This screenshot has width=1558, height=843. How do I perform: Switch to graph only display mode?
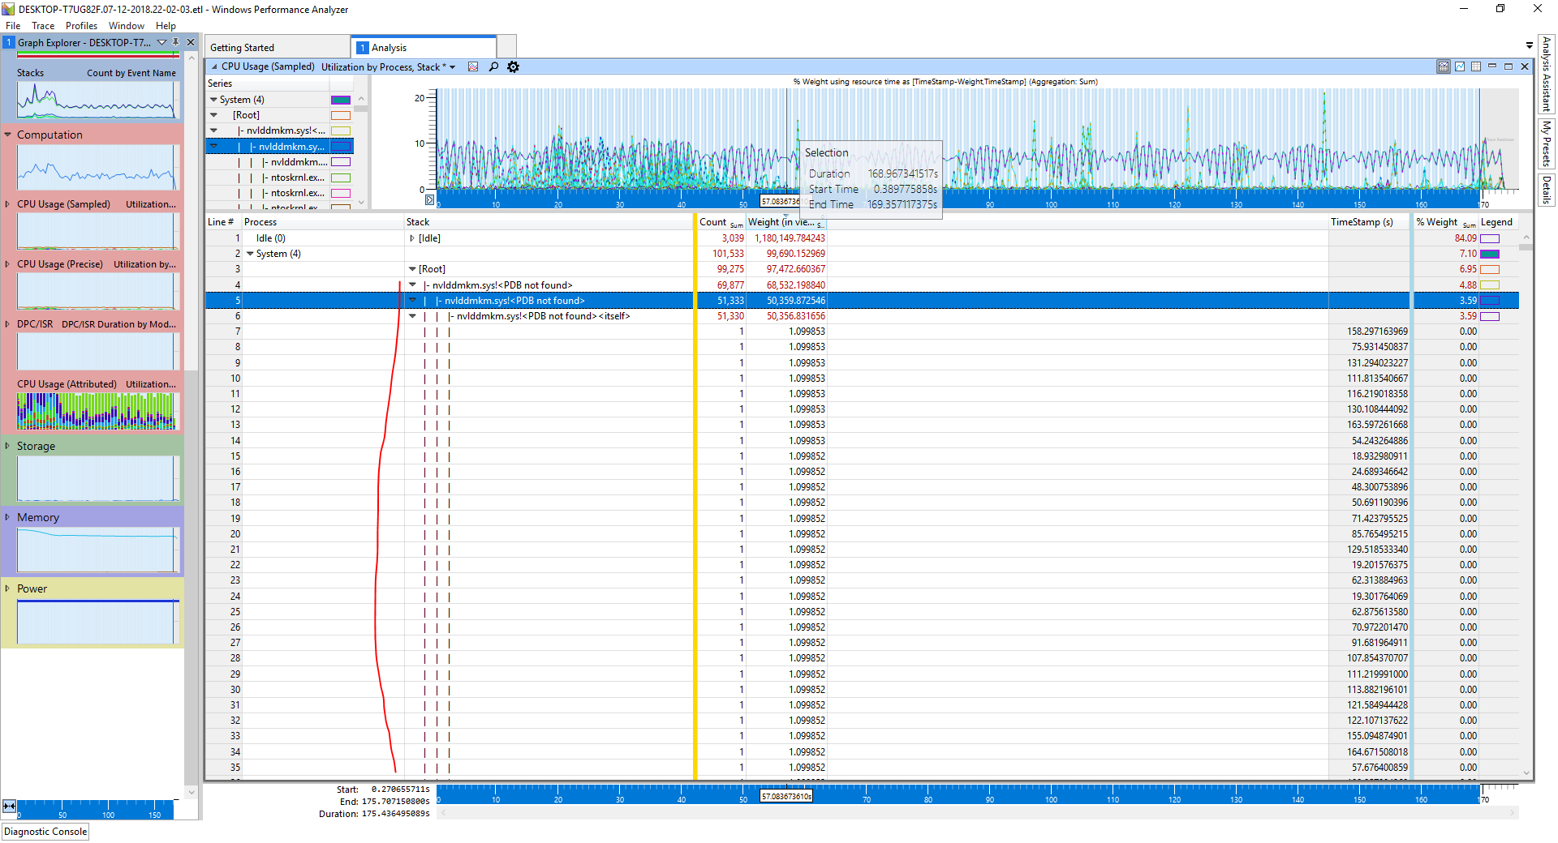point(1460,66)
